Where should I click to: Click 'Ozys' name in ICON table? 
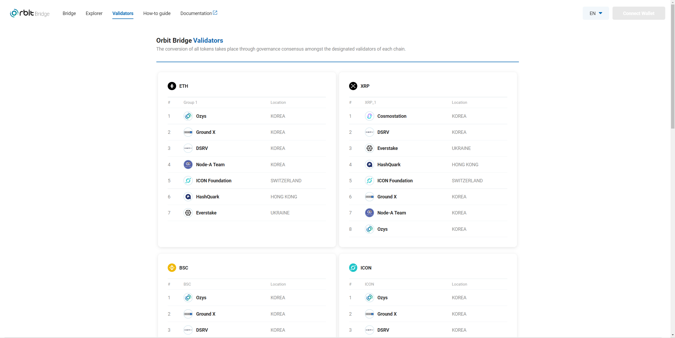coord(382,298)
